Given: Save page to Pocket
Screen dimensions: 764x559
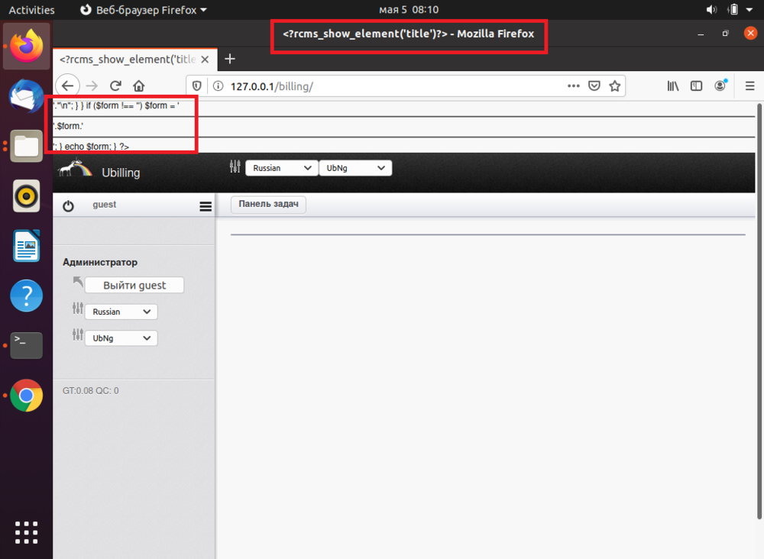Looking at the screenshot, I should 594,86.
